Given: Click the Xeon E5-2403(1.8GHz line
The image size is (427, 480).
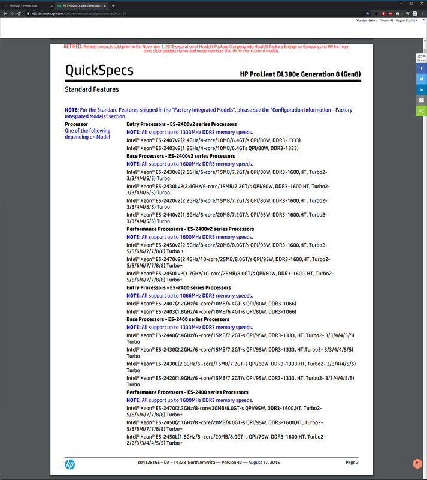Looking at the screenshot, I should click(x=211, y=311).
